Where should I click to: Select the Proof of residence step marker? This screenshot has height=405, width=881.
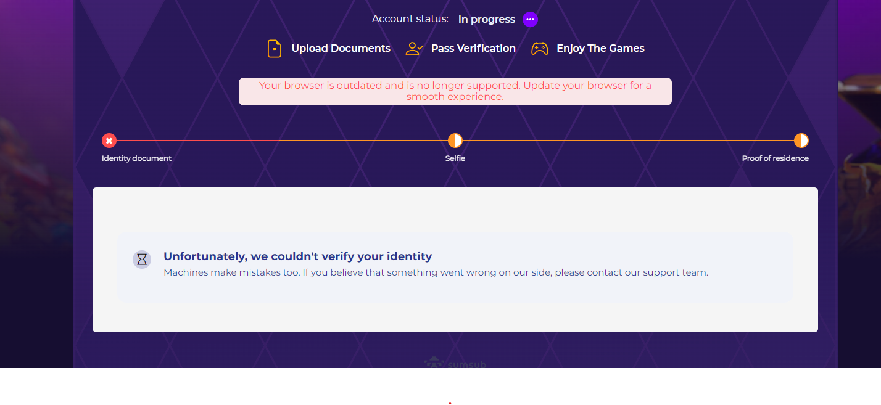point(801,141)
